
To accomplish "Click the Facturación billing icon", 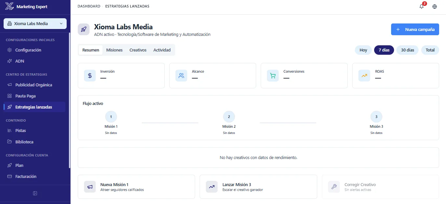I will coord(9,176).
